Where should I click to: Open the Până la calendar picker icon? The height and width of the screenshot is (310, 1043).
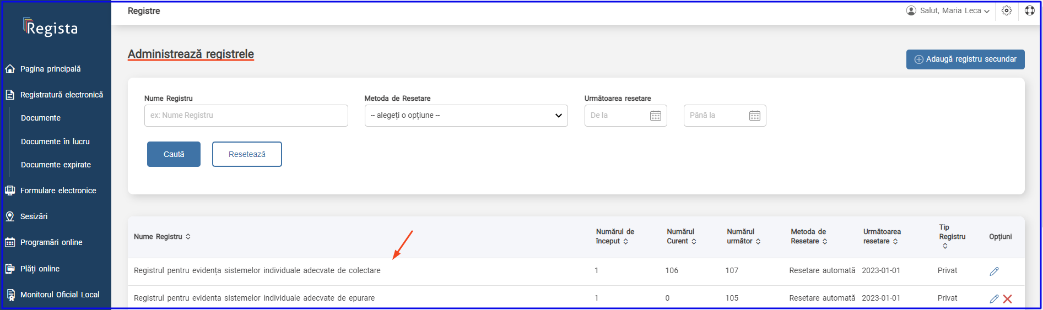[755, 116]
